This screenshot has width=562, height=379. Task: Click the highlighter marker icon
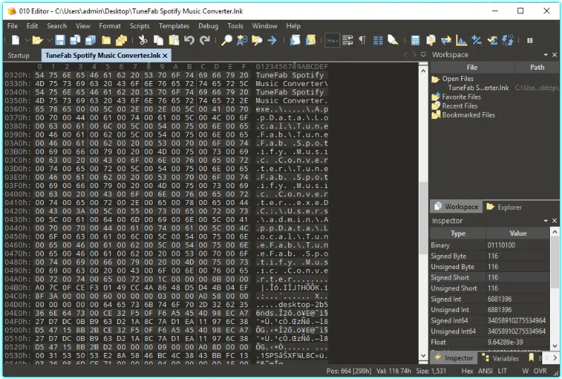pos(393,40)
